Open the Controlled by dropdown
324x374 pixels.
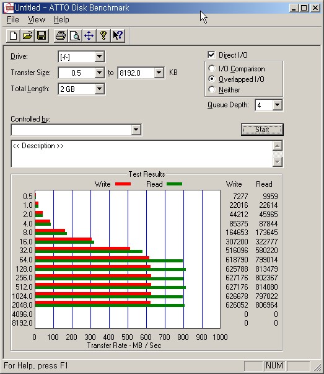tap(136, 130)
